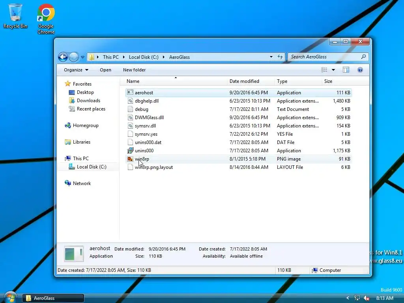Viewport: 404px width, 303px height.
Task: Select the unins000.dat file icon
Action: 130,142
